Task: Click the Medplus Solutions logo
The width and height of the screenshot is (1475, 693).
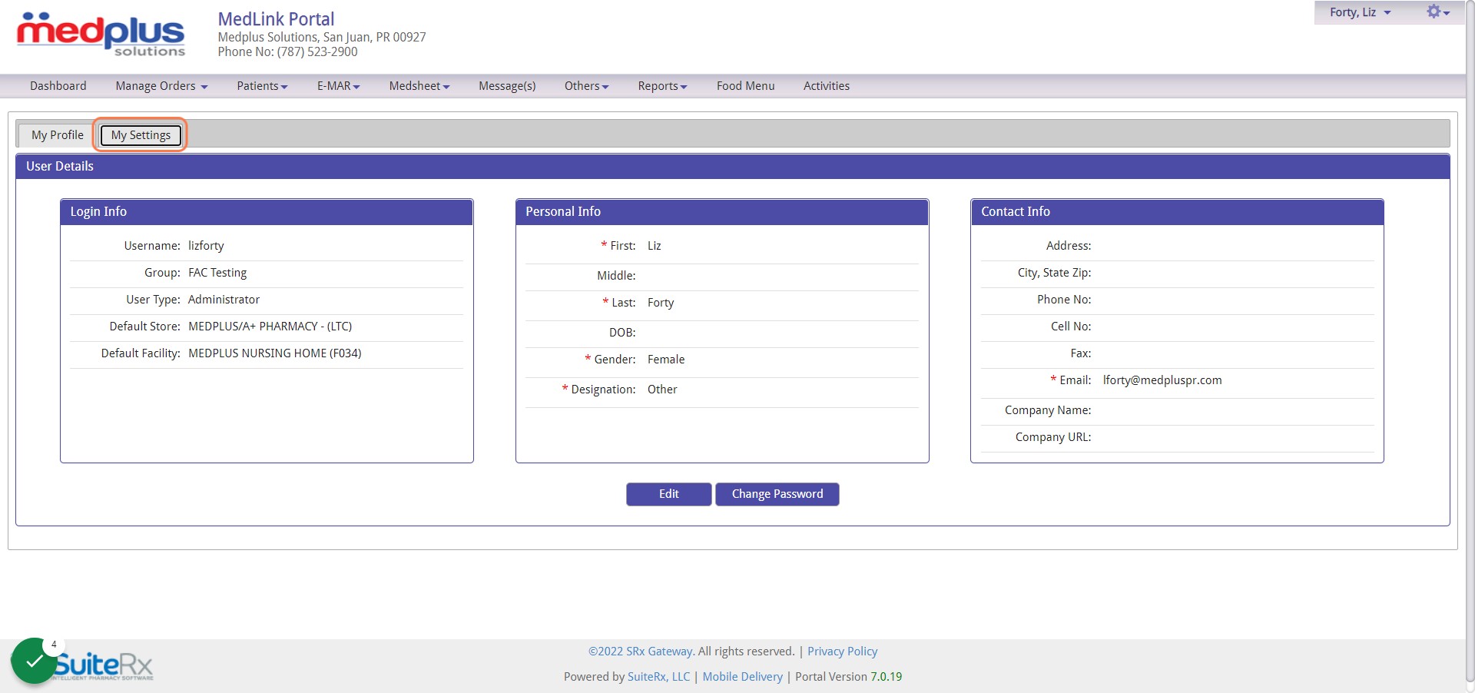Action: coord(101,35)
